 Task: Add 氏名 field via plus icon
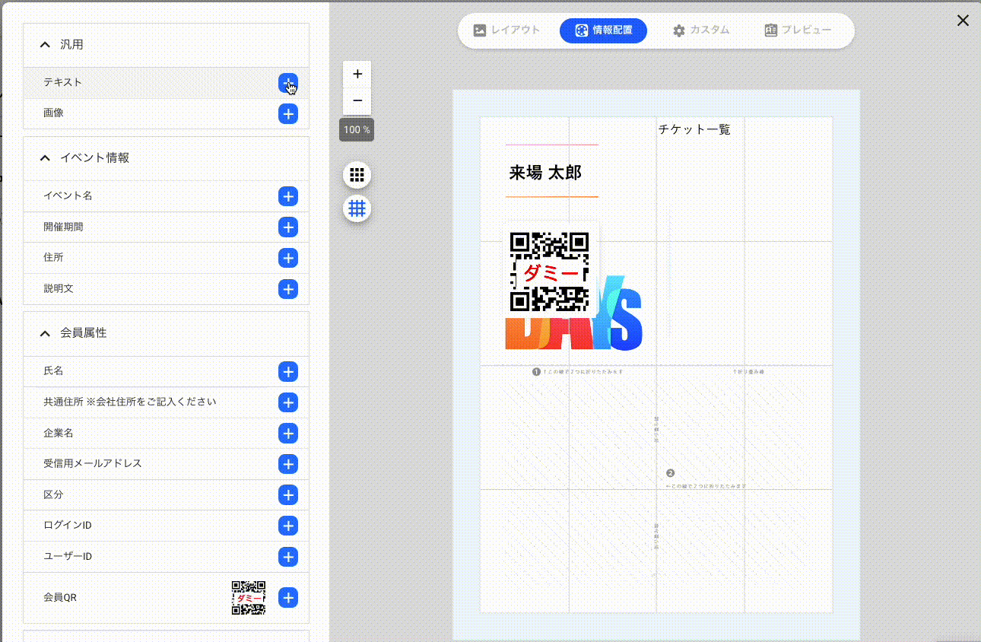(x=287, y=372)
